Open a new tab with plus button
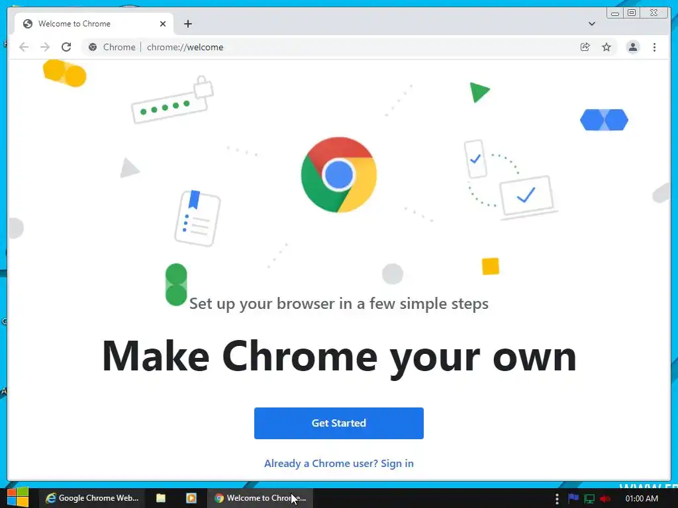 [187, 24]
